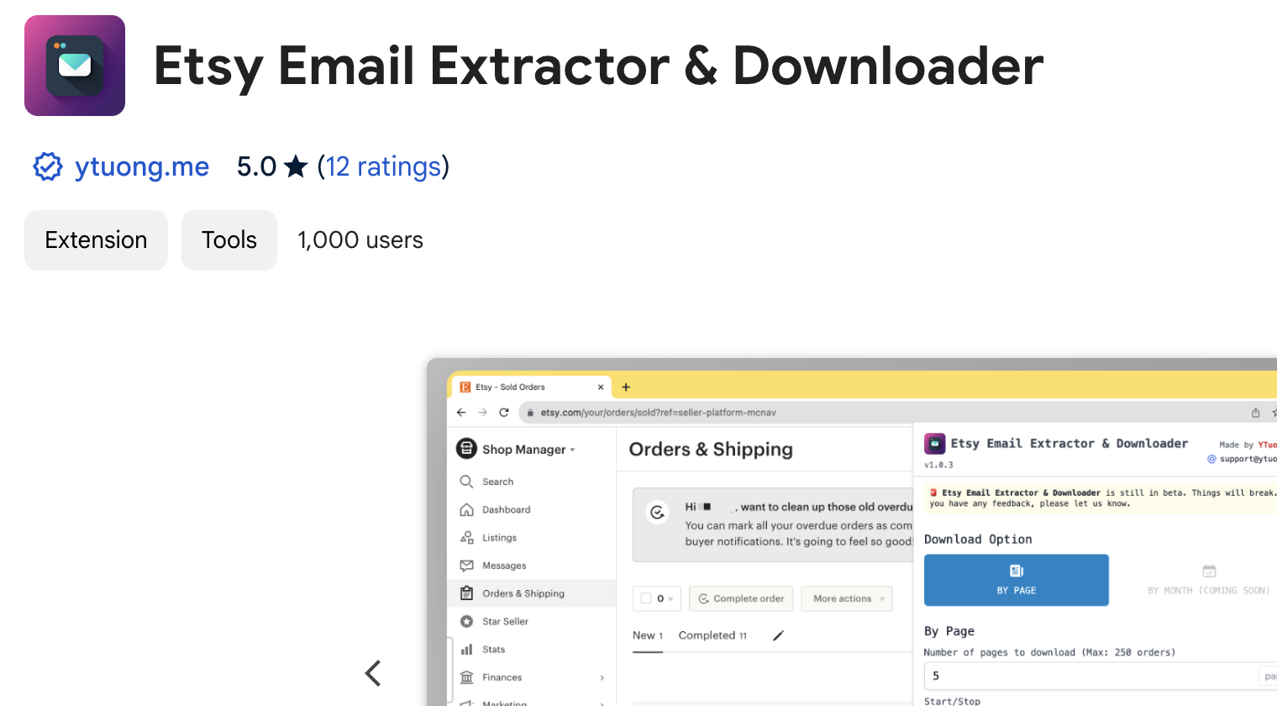The width and height of the screenshot is (1277, 706).
Task: Click the Etsy Email Extractor extension logo
Action: 75,66
